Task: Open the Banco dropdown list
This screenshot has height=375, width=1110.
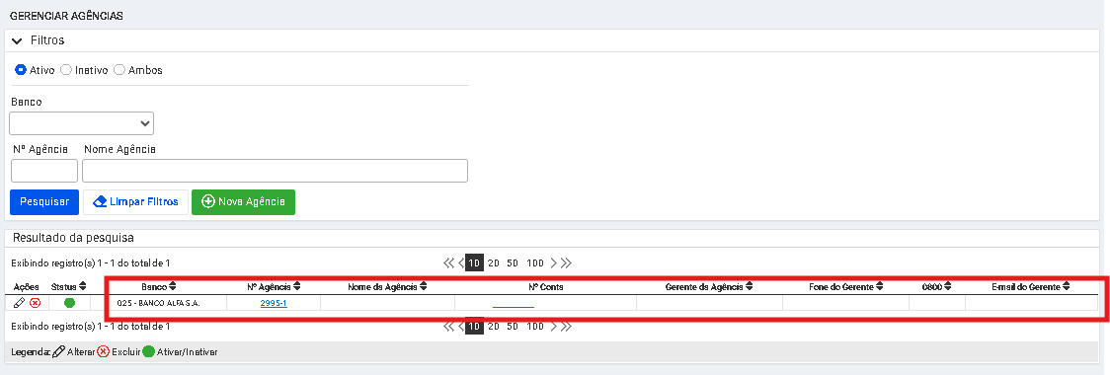Action: coord(81,123)
